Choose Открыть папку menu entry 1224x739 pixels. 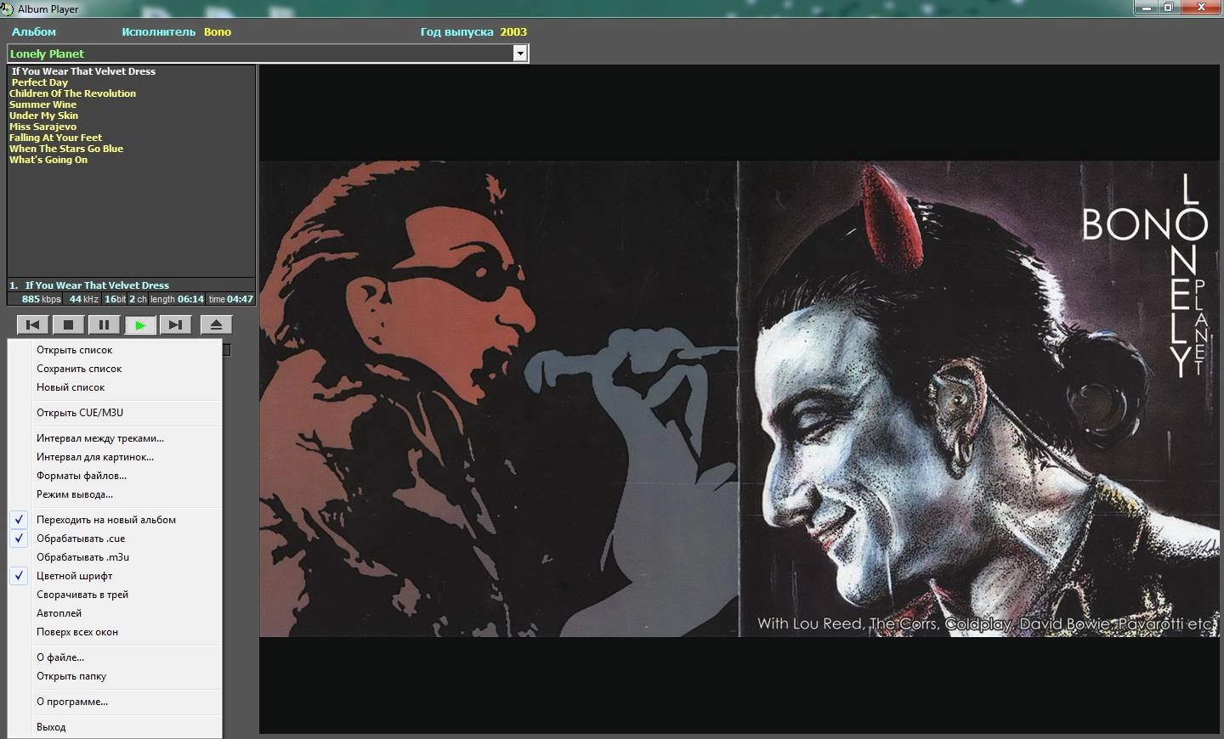[x=115, y=676]
